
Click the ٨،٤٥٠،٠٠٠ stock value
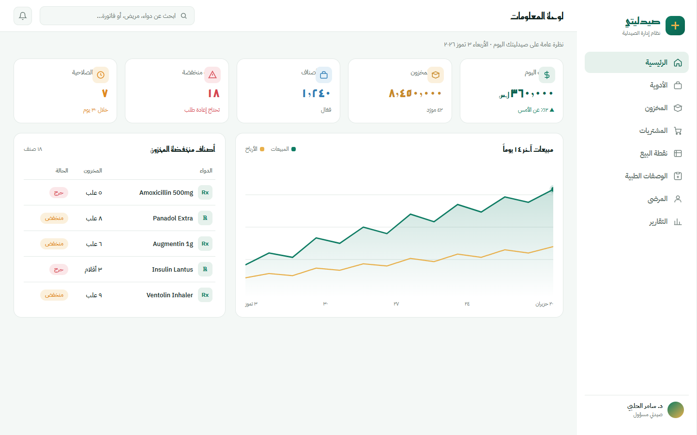point(415,93)
